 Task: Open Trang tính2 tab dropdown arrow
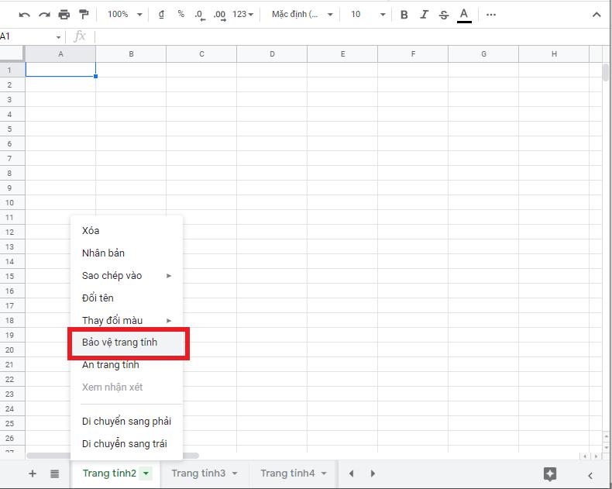[x=146, y=474]
